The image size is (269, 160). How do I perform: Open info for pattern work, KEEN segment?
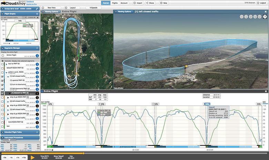(x=37, y=73)
